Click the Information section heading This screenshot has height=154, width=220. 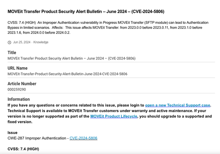coord(19,99)
